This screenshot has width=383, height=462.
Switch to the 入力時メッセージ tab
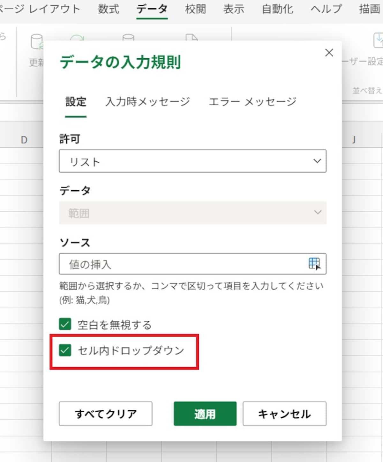(148, 102)
